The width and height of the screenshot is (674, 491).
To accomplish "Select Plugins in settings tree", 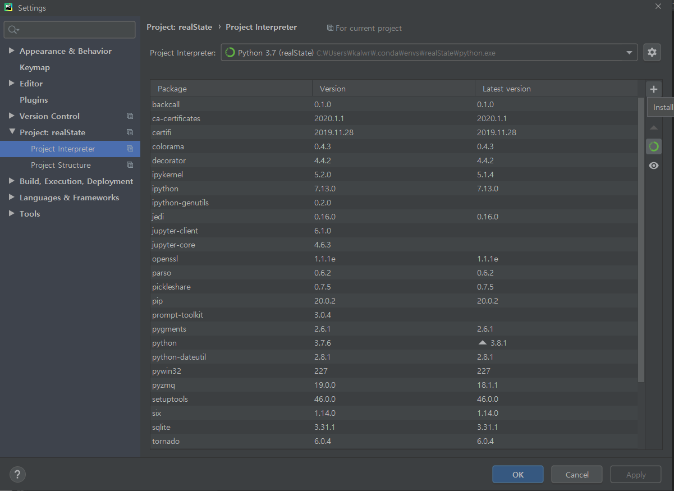I will pos(34,100).
